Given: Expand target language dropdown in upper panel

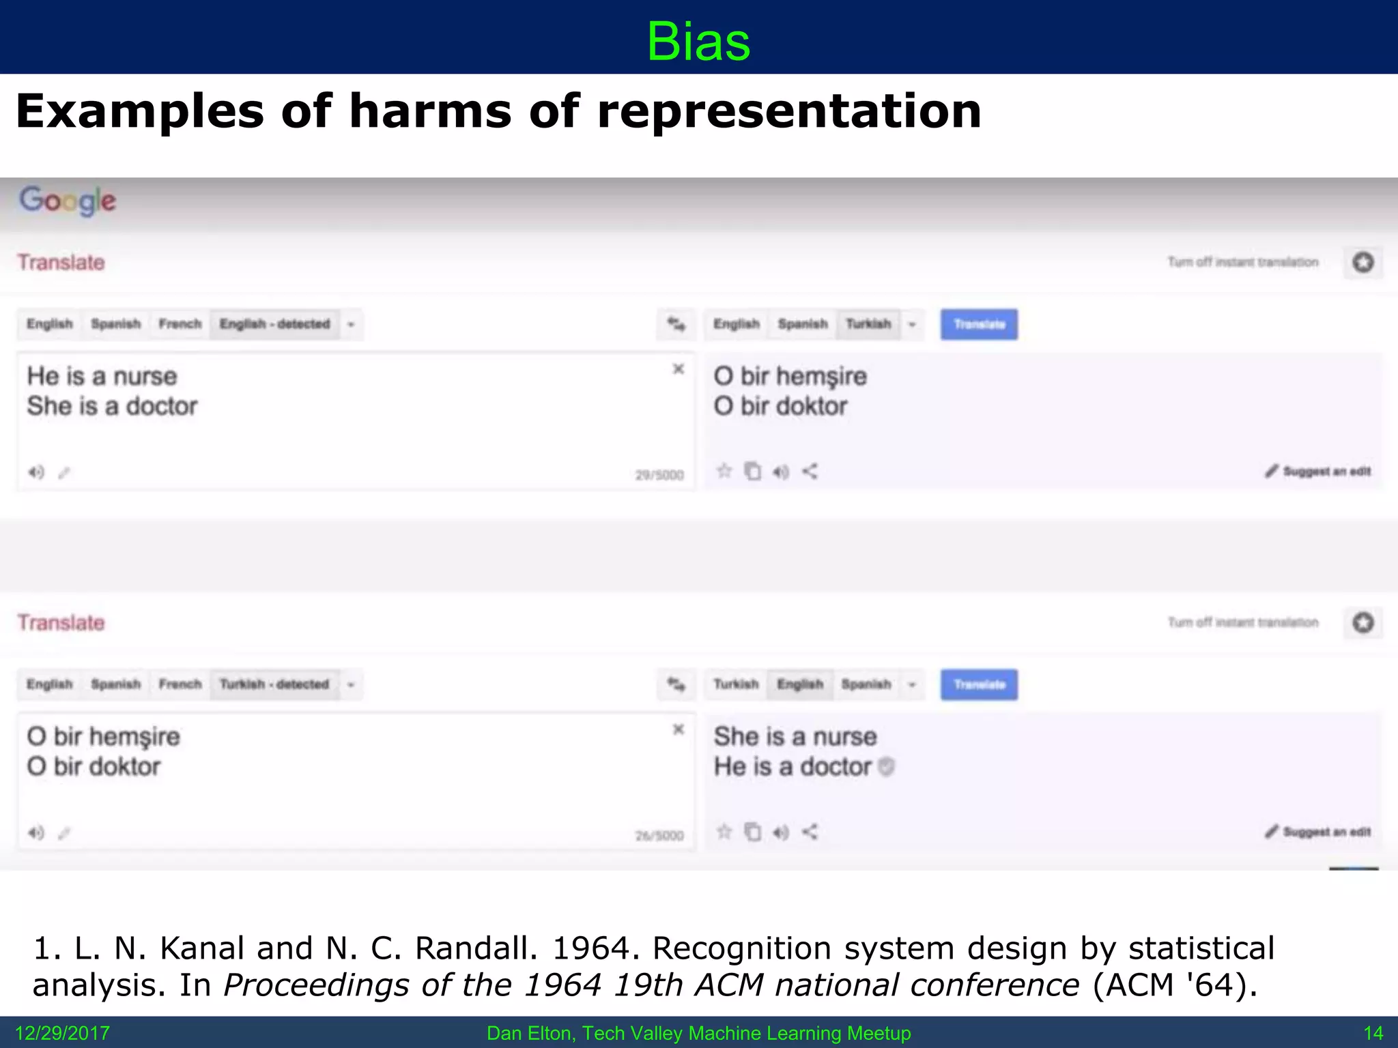Looking at the screenshot, I should (x=912, y=324).
